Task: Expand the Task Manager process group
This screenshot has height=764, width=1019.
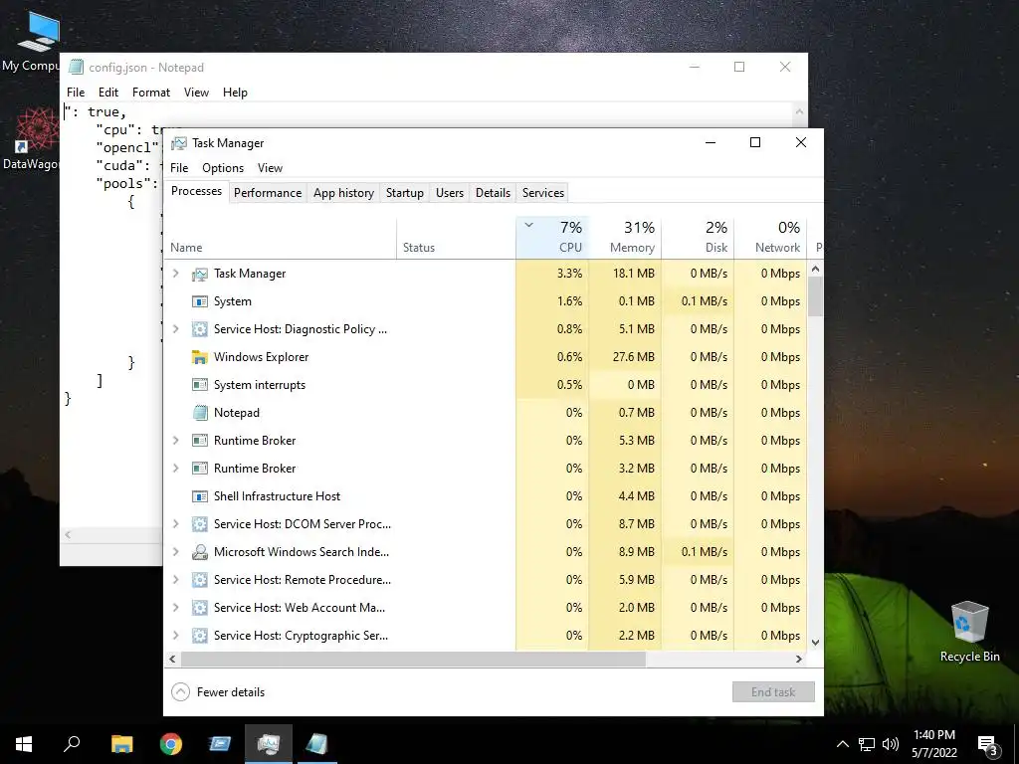Action: click(x=175, y=274)
